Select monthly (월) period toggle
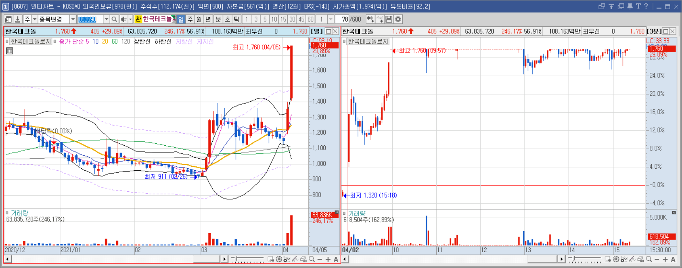 (x=199, y=19)
